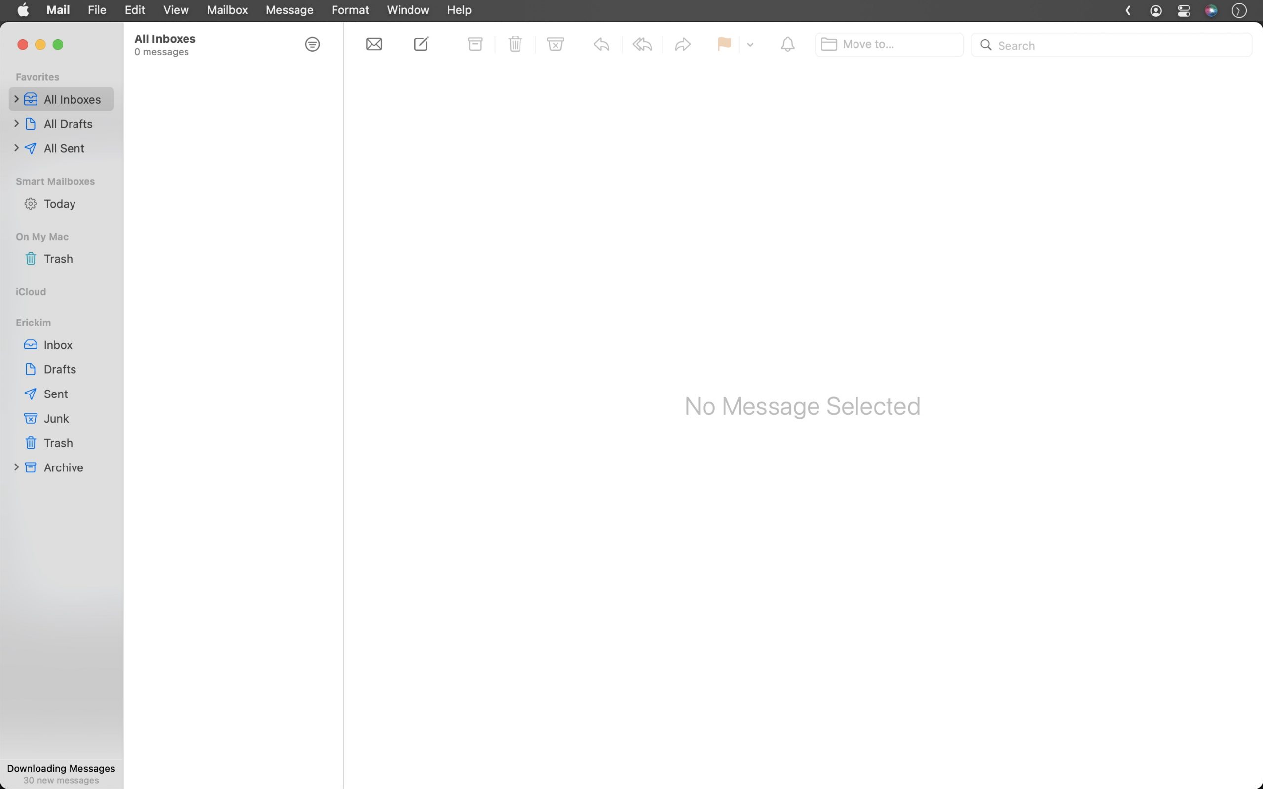Expand the All Drafts mailbox
The width and height of the screenshot is (1263, 789).
pos(16,123)
